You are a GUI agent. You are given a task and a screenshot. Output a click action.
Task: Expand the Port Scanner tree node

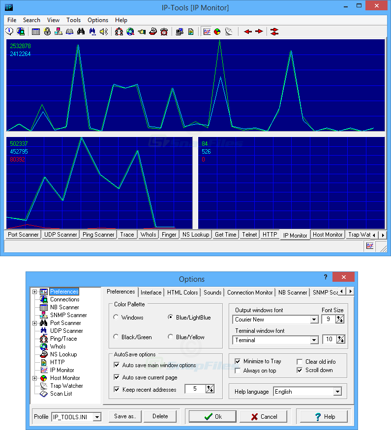34,323
